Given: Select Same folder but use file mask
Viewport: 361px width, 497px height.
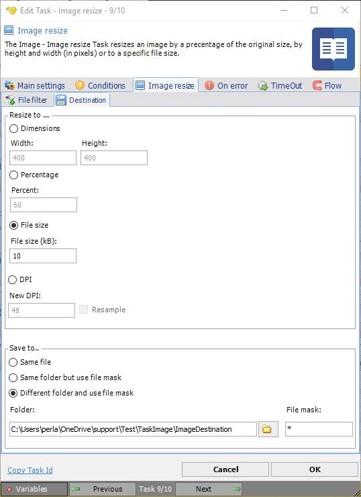Looking at the screenshot, I should tap(13, 378).
